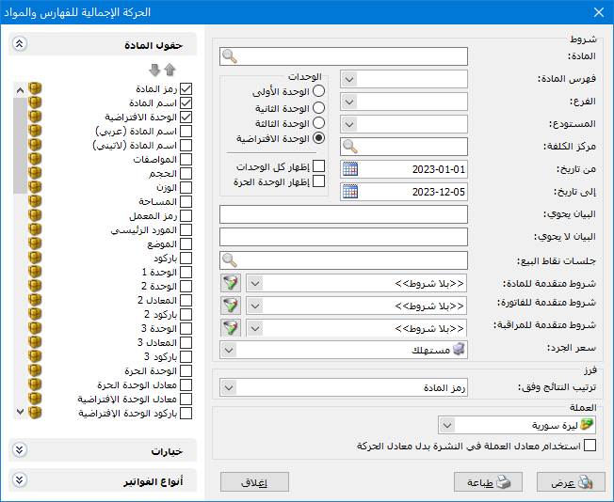614x502 pixels.
Task: Check اسم المادة (عربي) field checkbox
Action: [186, 131]
